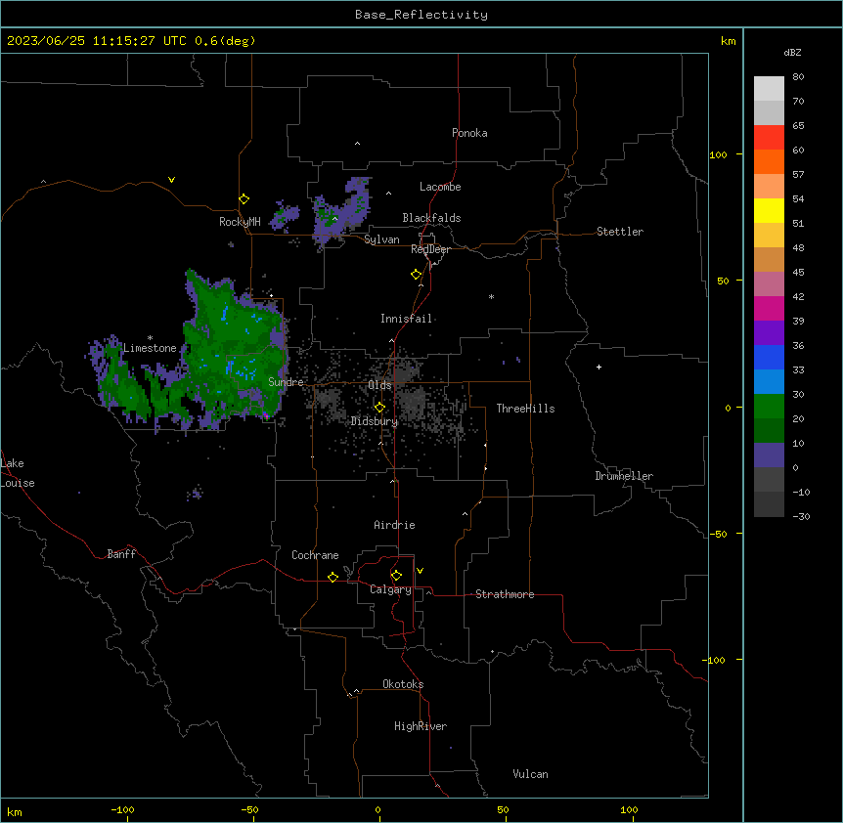Select the 80 dBZ light gray swatch
Screen dimensions: 843x823
(x=769, y=88)
